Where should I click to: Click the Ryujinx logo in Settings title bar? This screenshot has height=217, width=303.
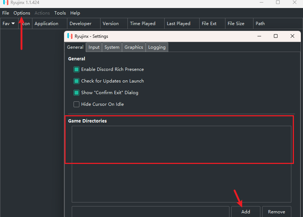point(70,36)
